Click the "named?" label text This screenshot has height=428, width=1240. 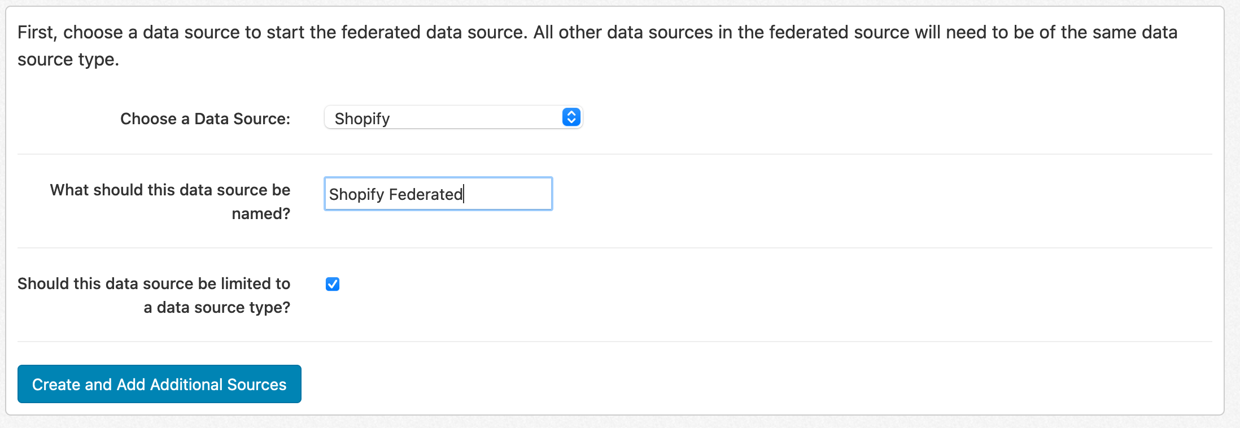(261, 213)
